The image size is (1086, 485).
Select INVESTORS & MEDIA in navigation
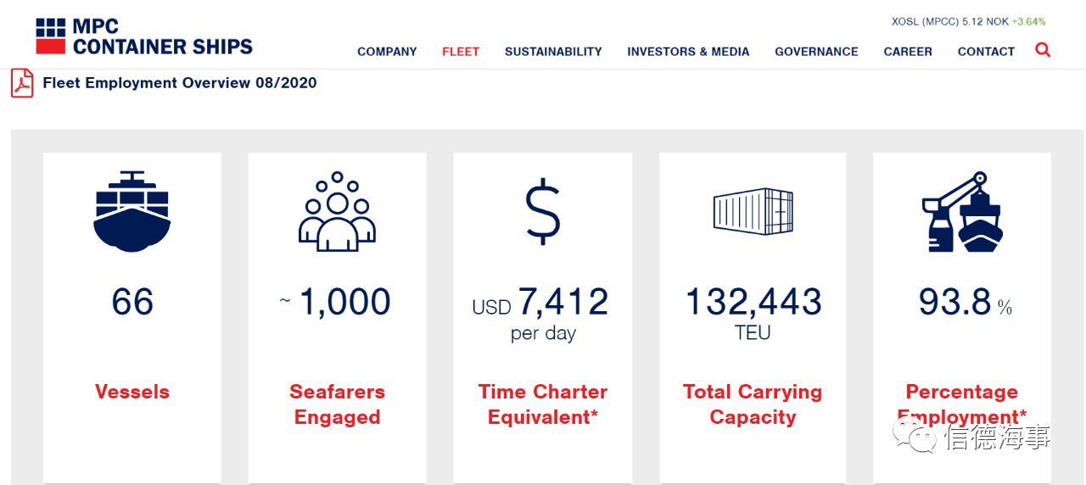coord(688,52)
